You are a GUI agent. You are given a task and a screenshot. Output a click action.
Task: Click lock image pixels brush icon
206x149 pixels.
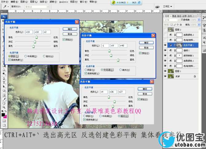point(175,24)
